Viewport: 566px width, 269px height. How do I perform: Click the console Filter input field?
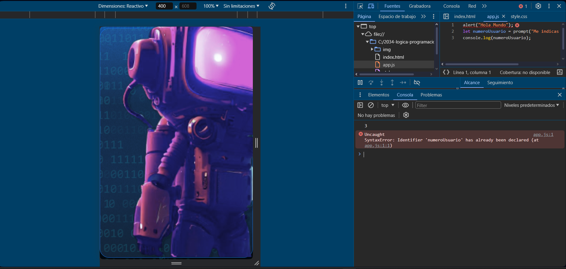pyautogui.click(x=458, y=105)
